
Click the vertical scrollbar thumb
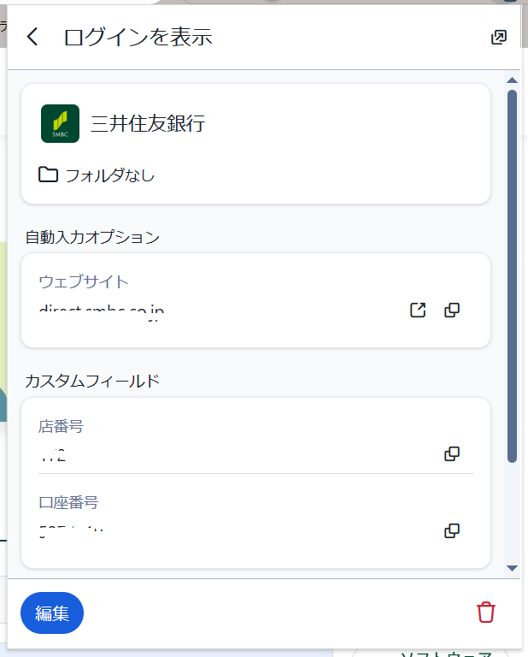click(513, 274)
